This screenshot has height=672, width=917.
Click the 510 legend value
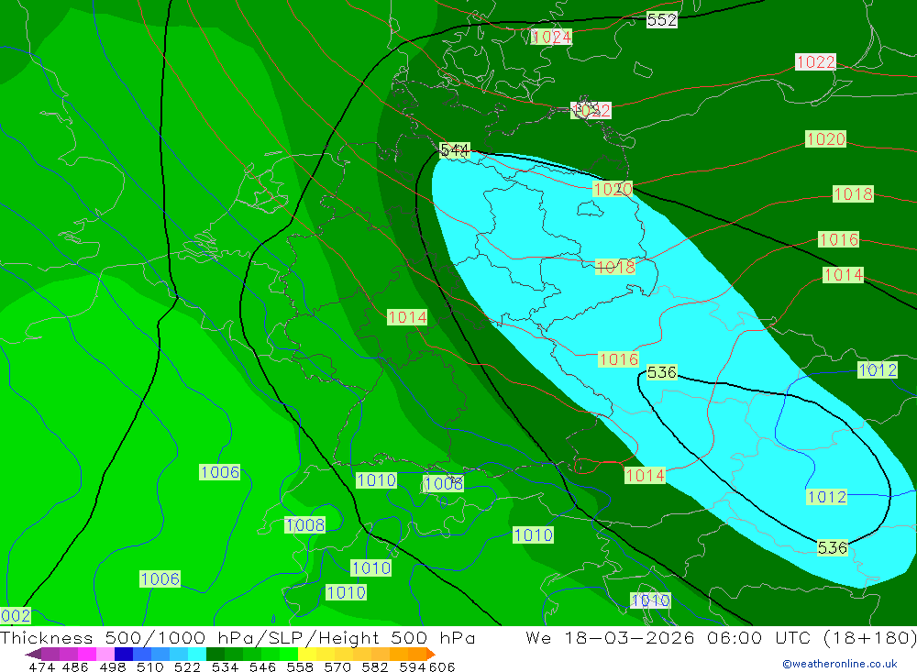point(149,666)
